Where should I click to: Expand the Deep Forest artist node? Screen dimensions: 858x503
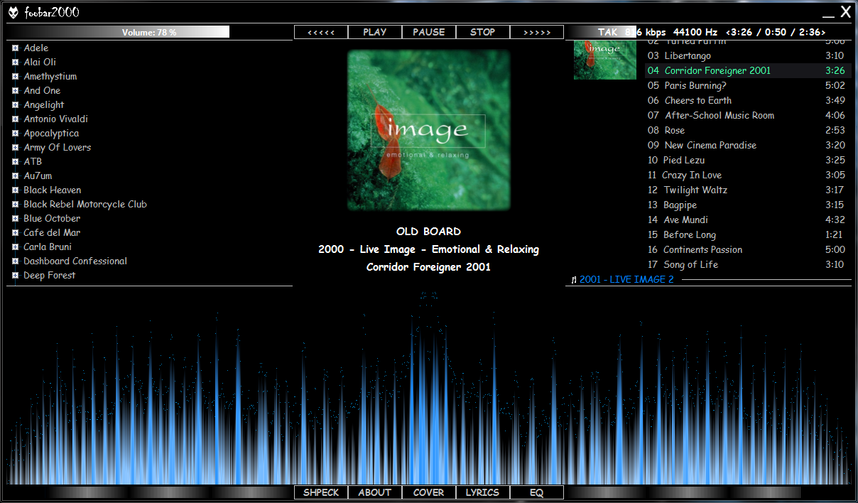(x=15, y=276)
